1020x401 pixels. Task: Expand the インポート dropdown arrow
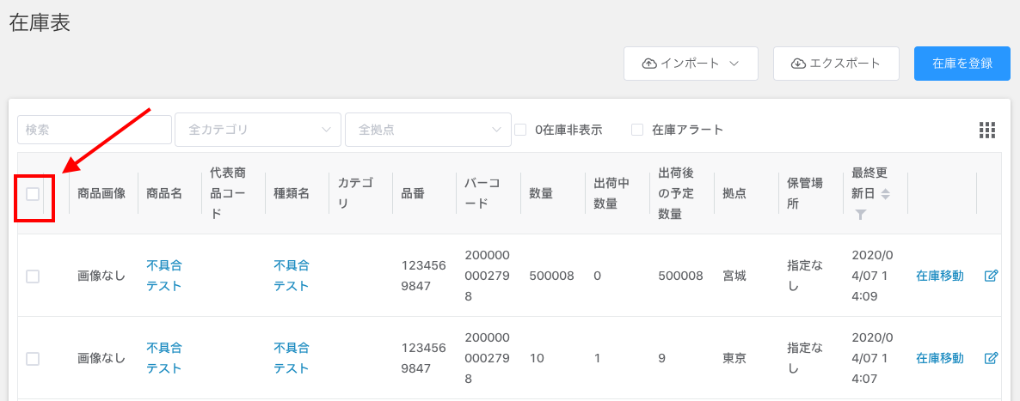coord(734,64)
